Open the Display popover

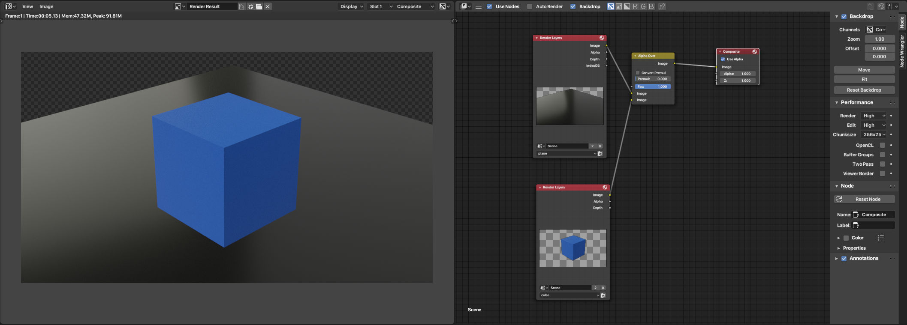click(x=352, y=6)
